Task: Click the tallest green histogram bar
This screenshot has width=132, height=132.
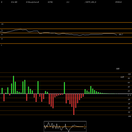Action: point(13,85)
